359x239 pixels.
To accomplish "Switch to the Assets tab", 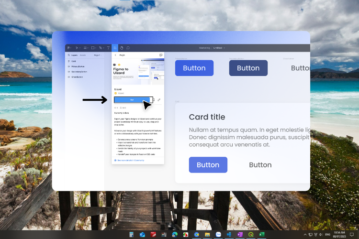I will (83, 55).
